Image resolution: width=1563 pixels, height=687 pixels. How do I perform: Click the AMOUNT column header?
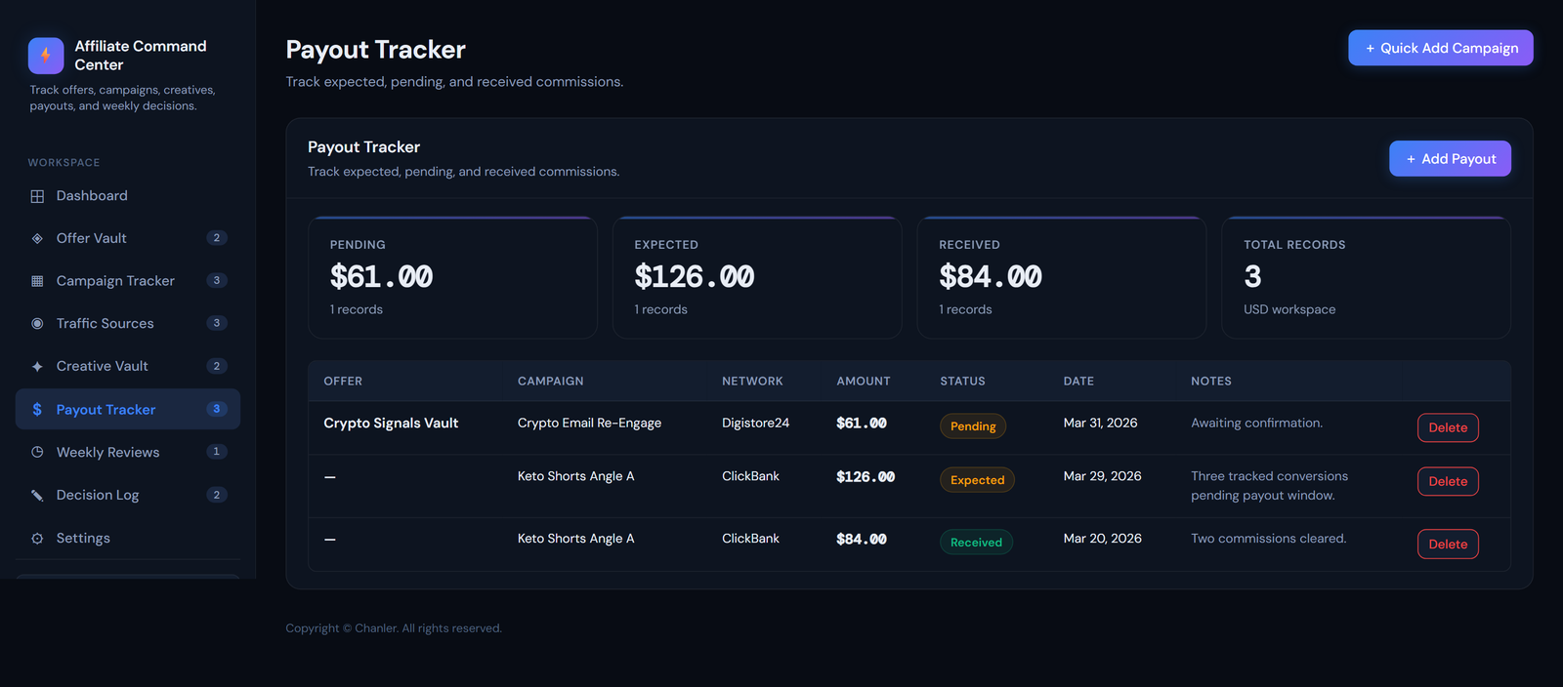click(x=864, y=382)
